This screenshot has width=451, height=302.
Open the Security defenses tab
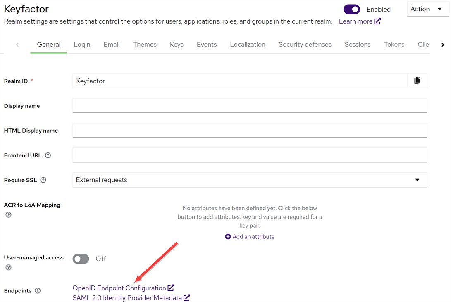coord(305,45)
